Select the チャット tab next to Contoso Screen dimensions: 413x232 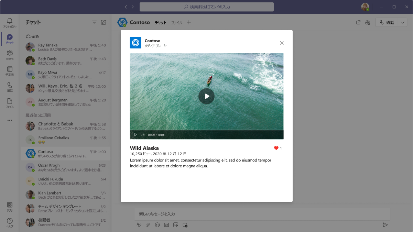click(161, 23)
